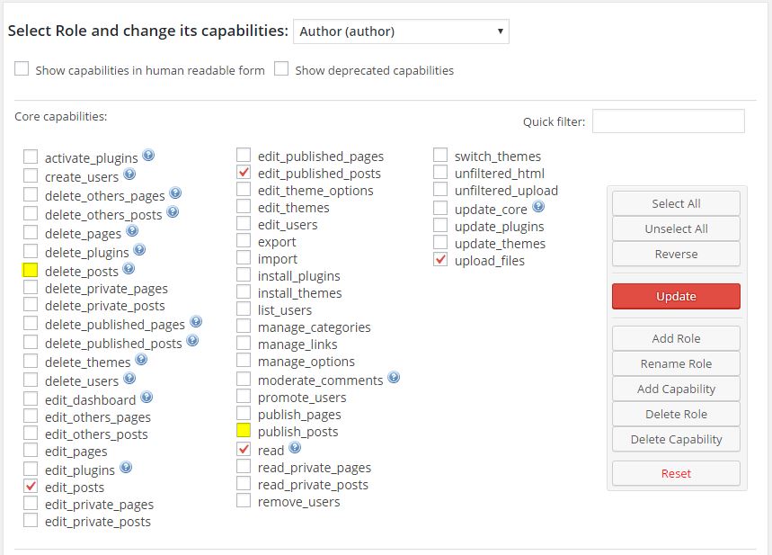Screen dimensions: 772x555
Task: Click help icon next to create_users
Action: [x=129, y=174]
